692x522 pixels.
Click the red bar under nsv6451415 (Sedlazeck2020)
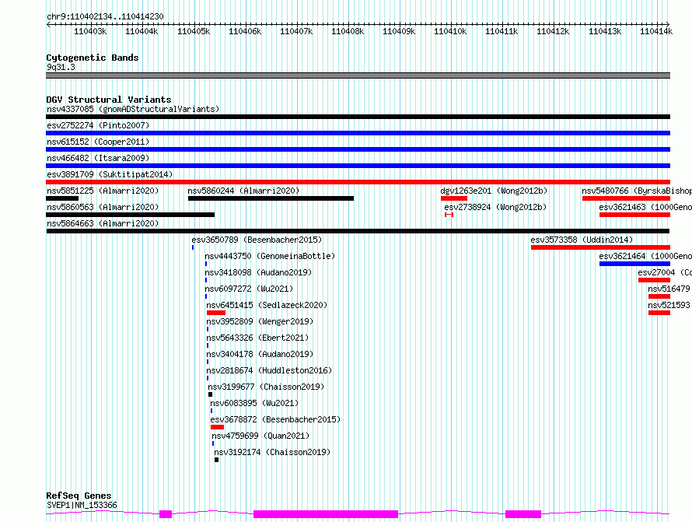tap(216, 313)
